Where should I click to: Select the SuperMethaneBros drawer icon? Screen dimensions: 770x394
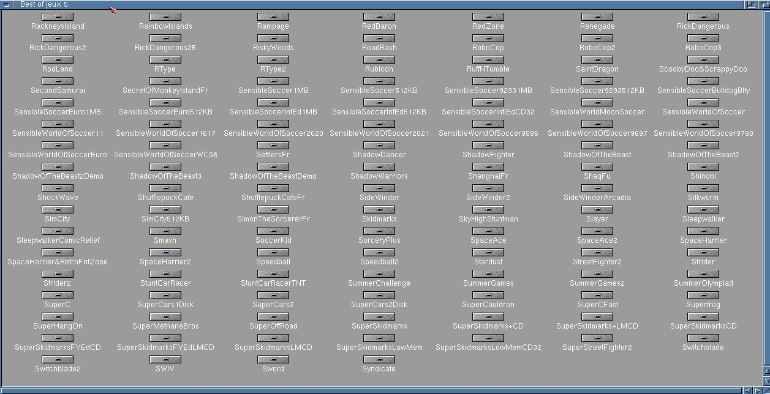click(165, 317)
